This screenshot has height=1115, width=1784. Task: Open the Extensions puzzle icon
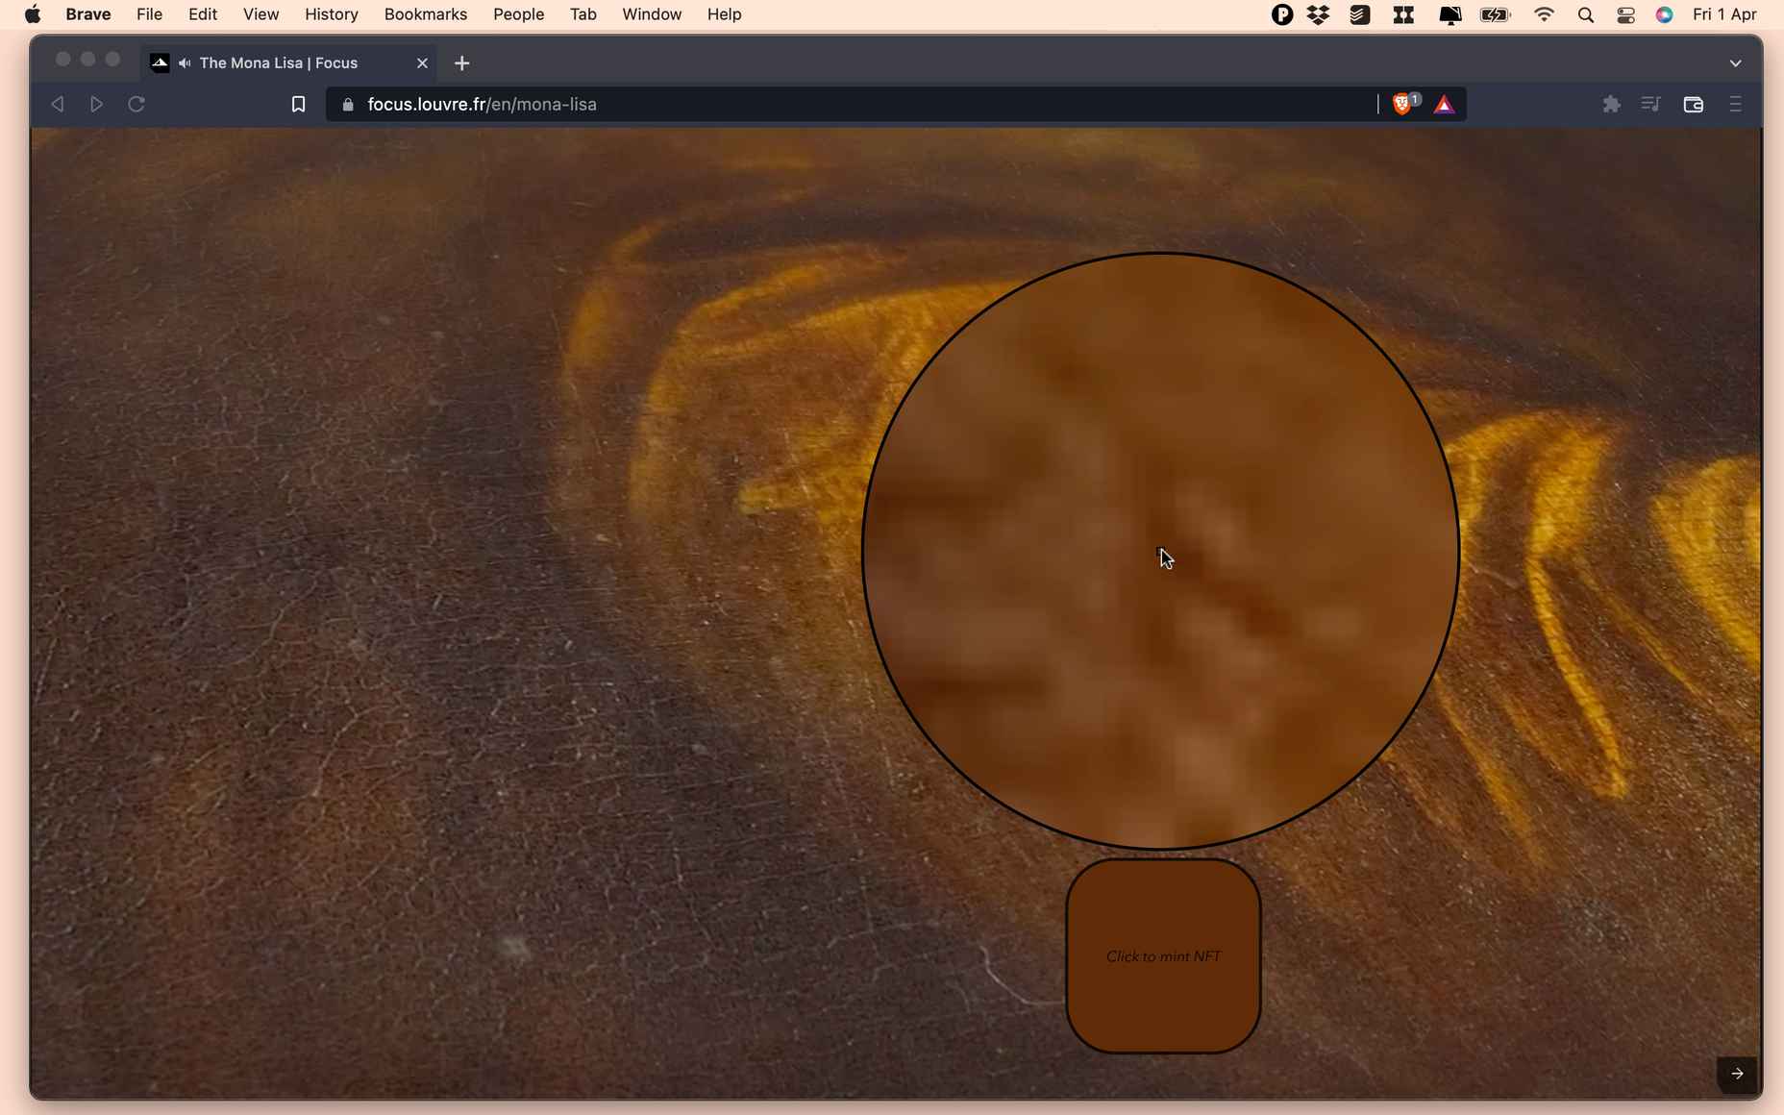tap(1612, 104)
